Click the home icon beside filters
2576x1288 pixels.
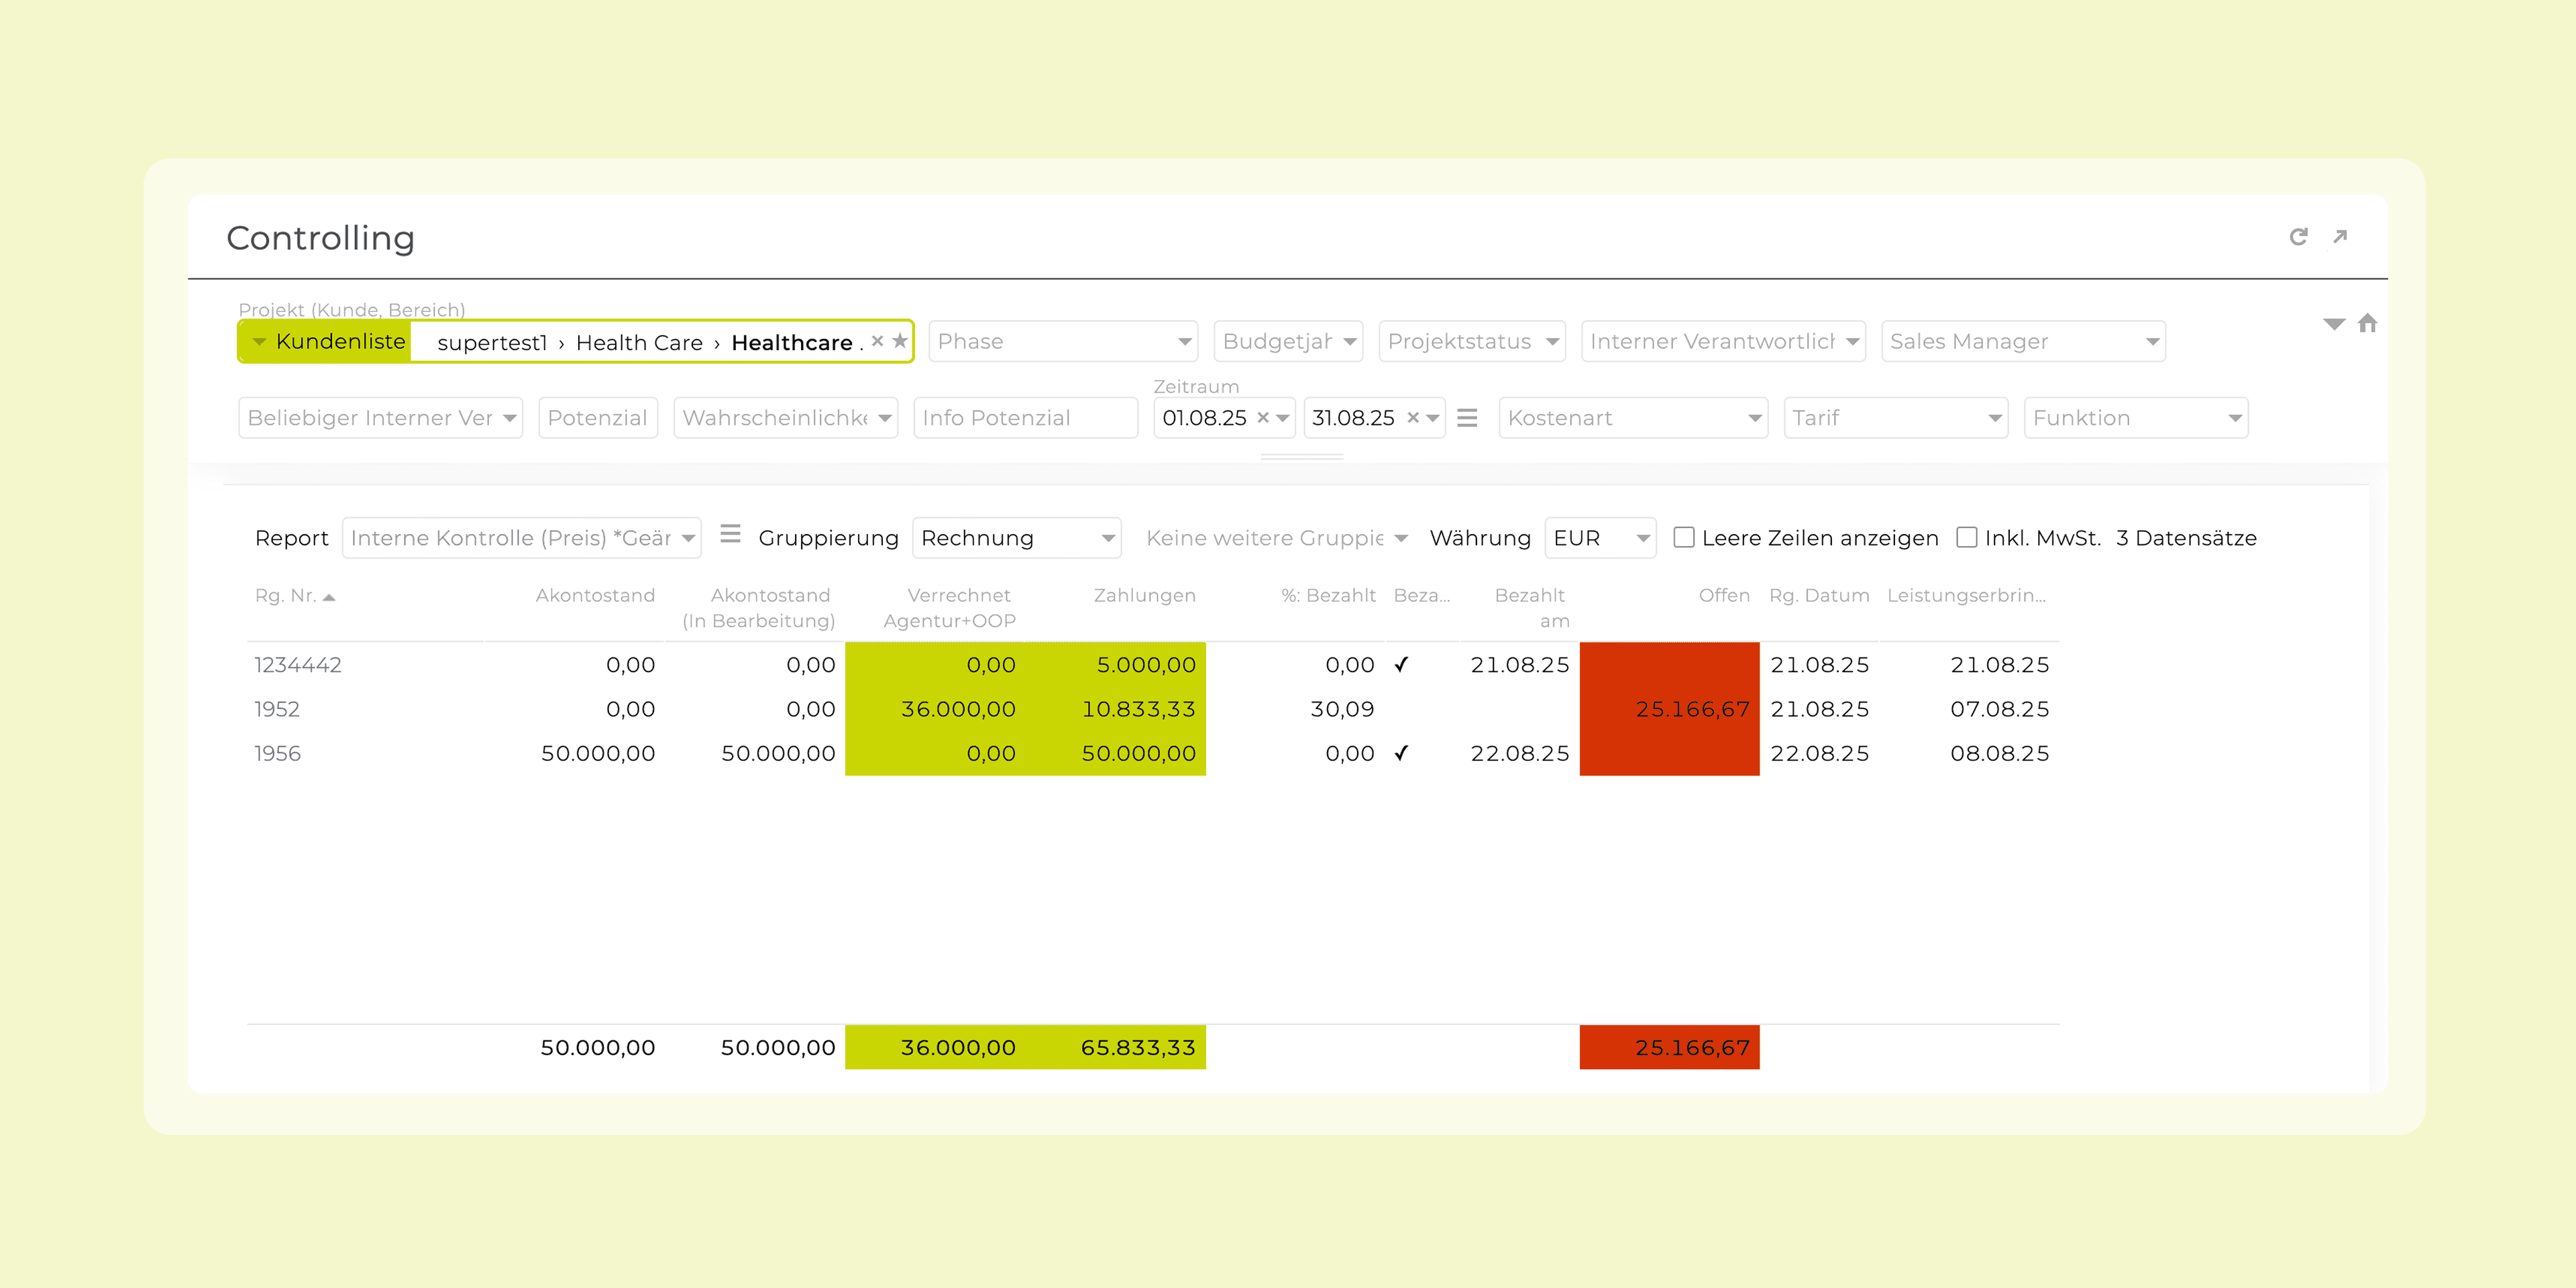2367,323
